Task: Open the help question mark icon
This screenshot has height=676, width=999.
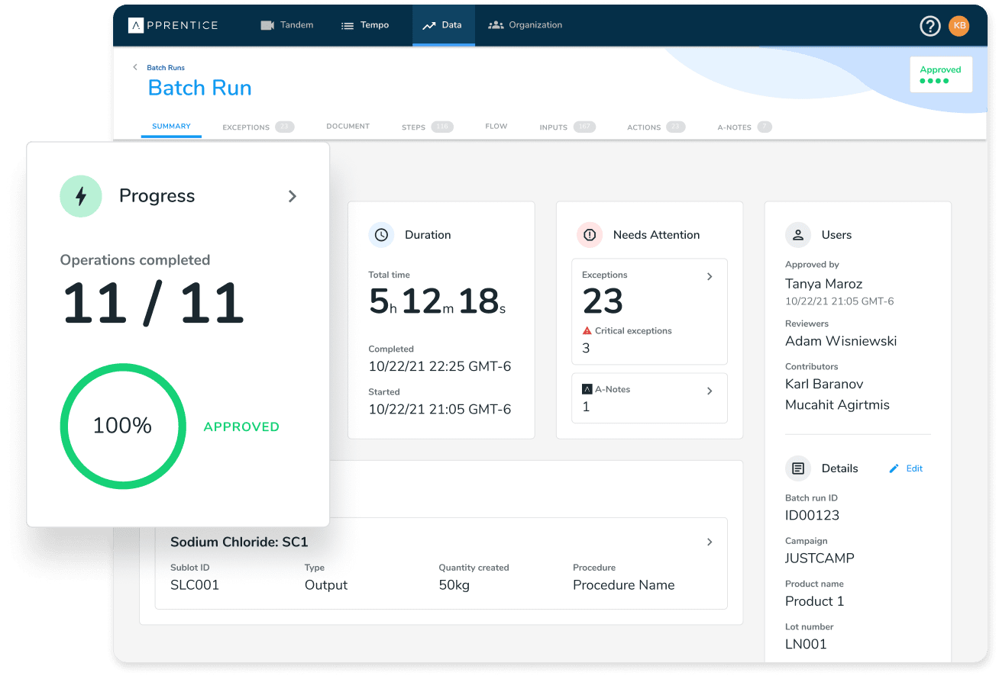Action: click(929, 26)
